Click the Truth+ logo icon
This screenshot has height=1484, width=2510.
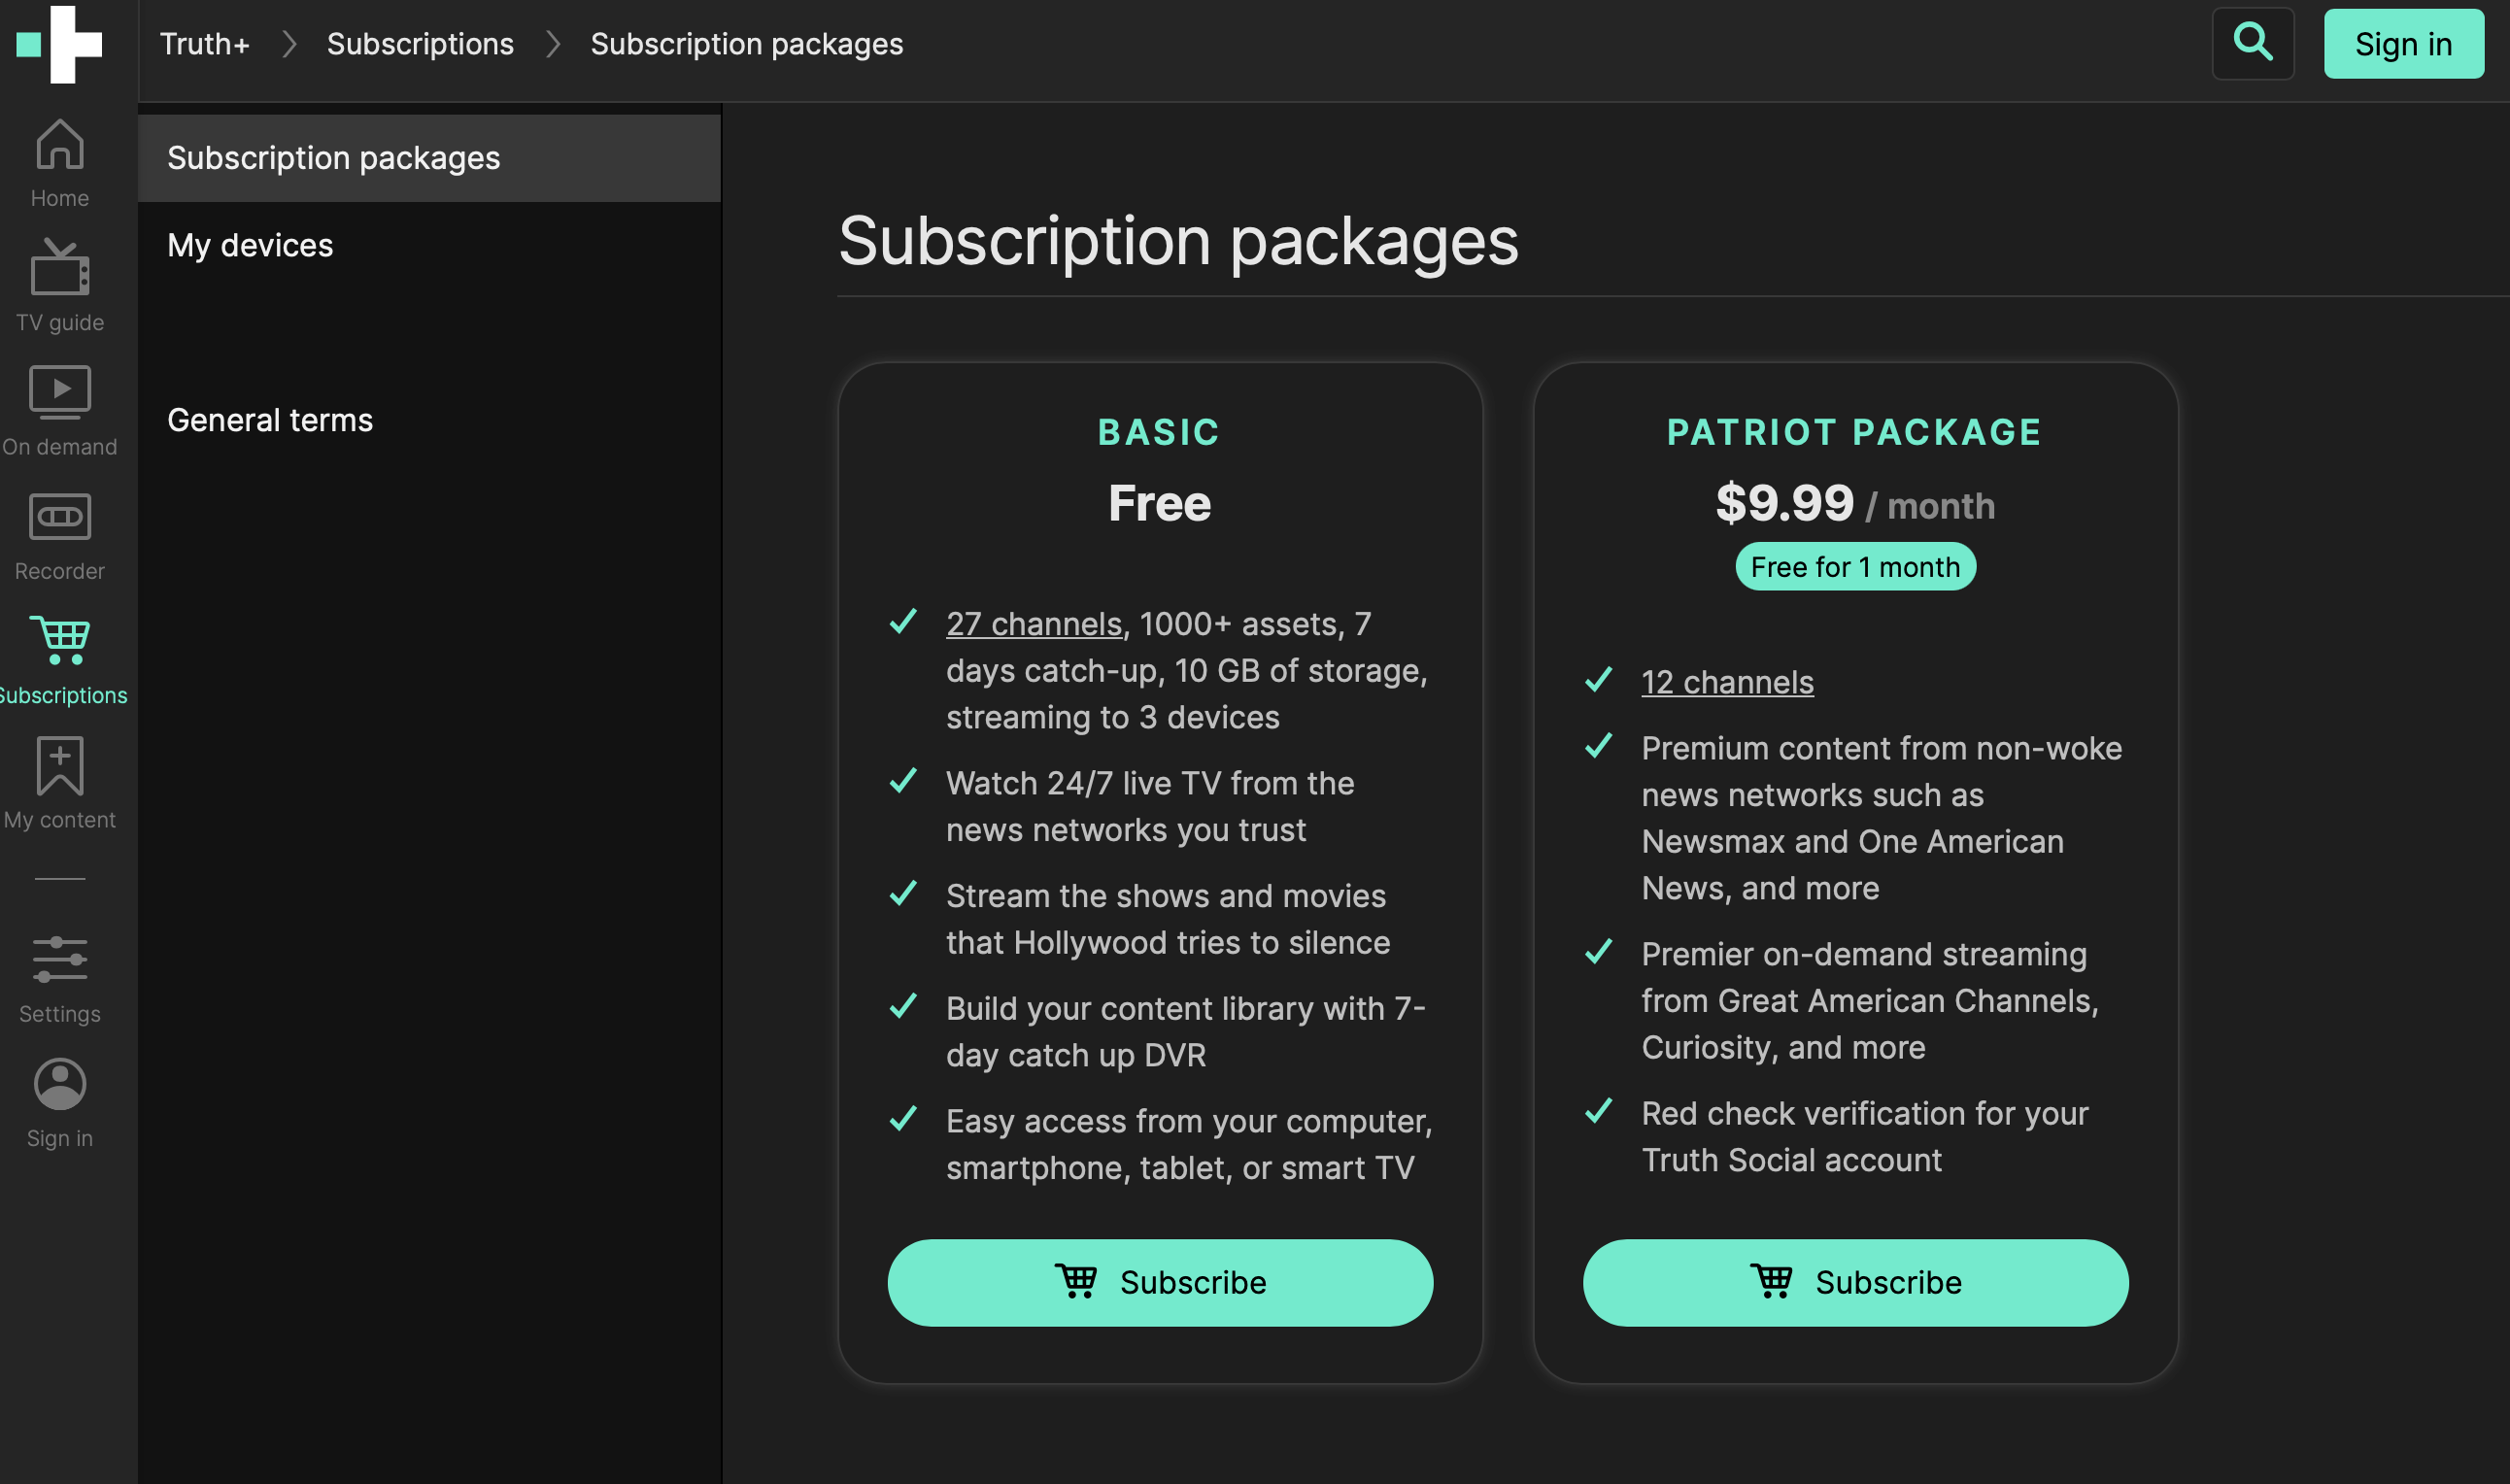tap(60, 44)
